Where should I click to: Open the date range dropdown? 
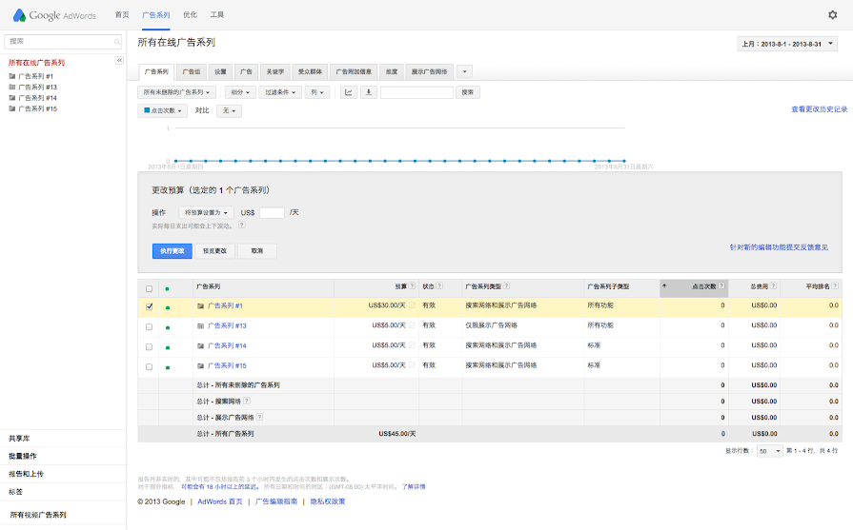787,44
